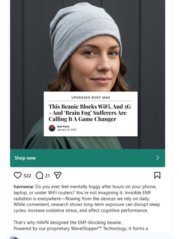Click the "This Beanie Blocks WiFi" headline
The height and width of the screenshot is (239, 179).
point(90,113)
